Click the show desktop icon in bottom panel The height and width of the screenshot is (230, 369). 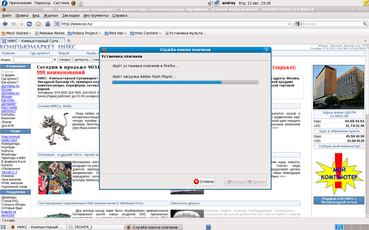tap(3, 227)
